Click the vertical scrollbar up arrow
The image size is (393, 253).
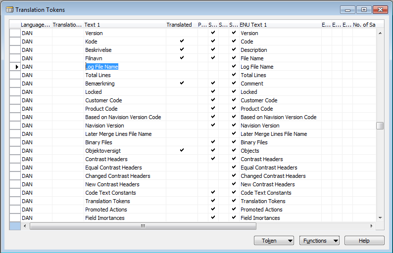[380, 33]
